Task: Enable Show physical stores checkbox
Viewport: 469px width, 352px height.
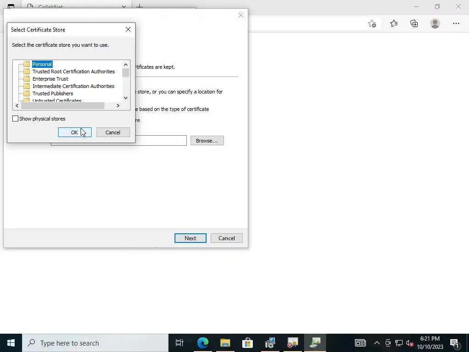Action: coord(15,119)
